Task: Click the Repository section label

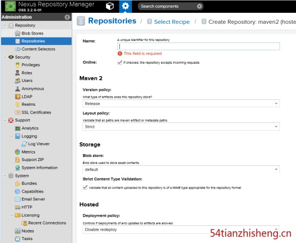Action: pyautogui.click(x=25, y=25)
